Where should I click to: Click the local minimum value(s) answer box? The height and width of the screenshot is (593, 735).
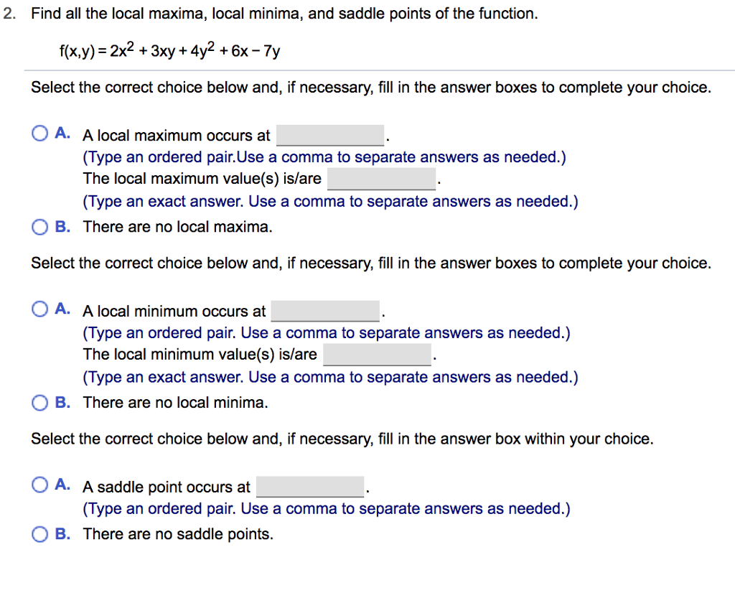coord(377,354)
